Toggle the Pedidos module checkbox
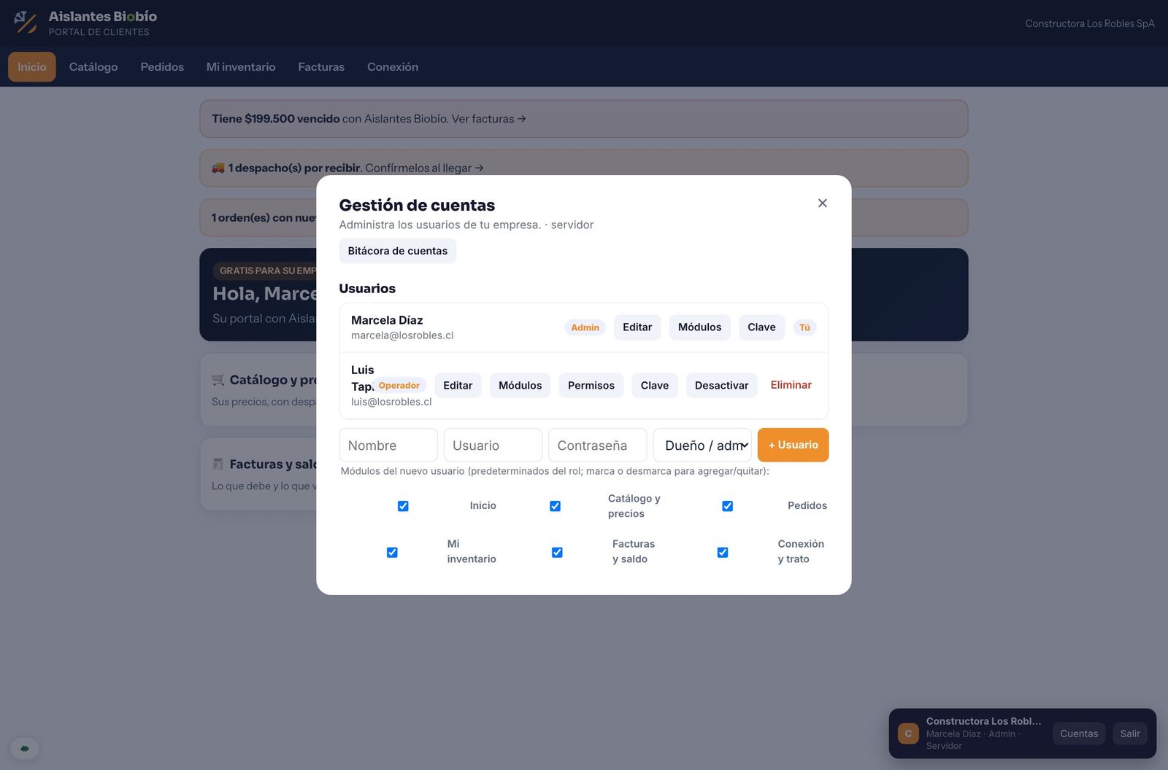Image resolution: width=1168 pixels, height=770 pixels. point(727,506)
